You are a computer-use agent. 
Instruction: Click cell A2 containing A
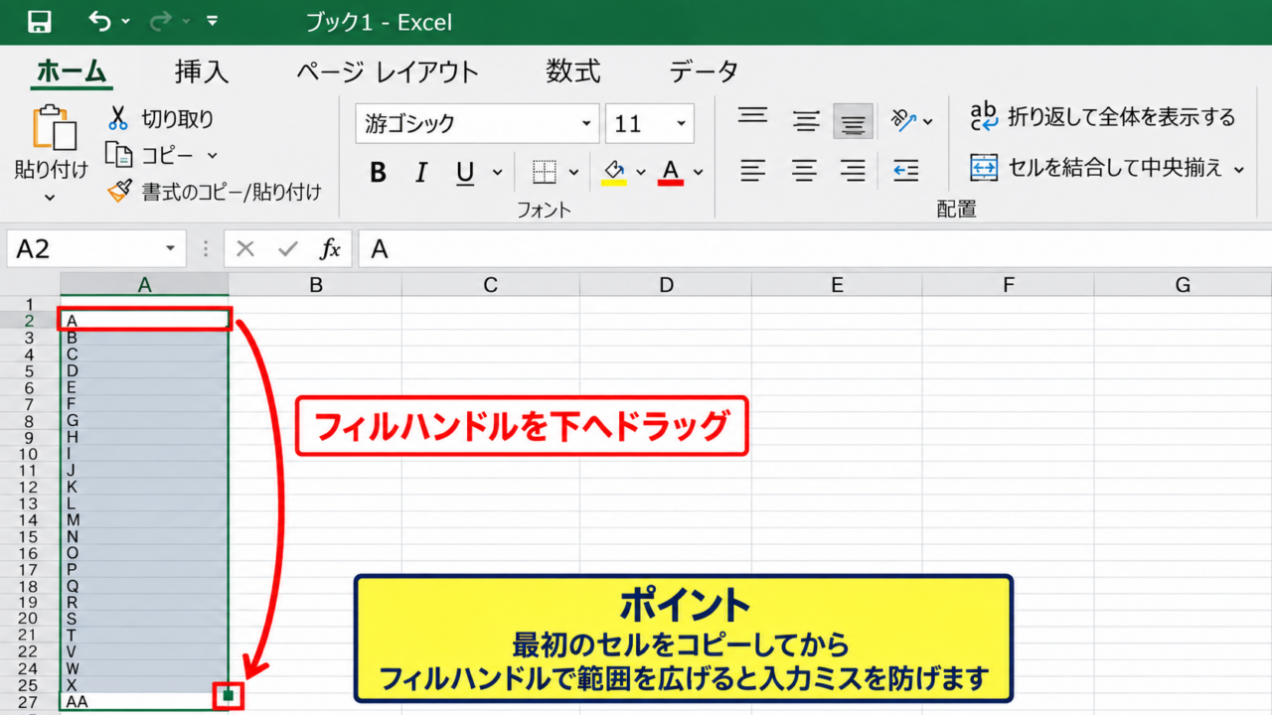click(x=144, y=320)
